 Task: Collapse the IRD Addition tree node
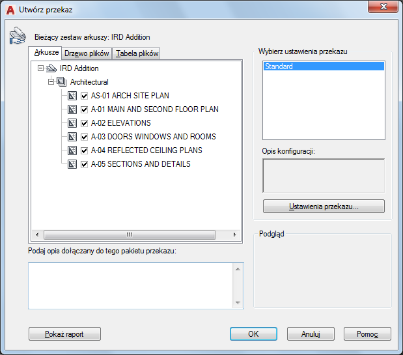tap(40, 68)
